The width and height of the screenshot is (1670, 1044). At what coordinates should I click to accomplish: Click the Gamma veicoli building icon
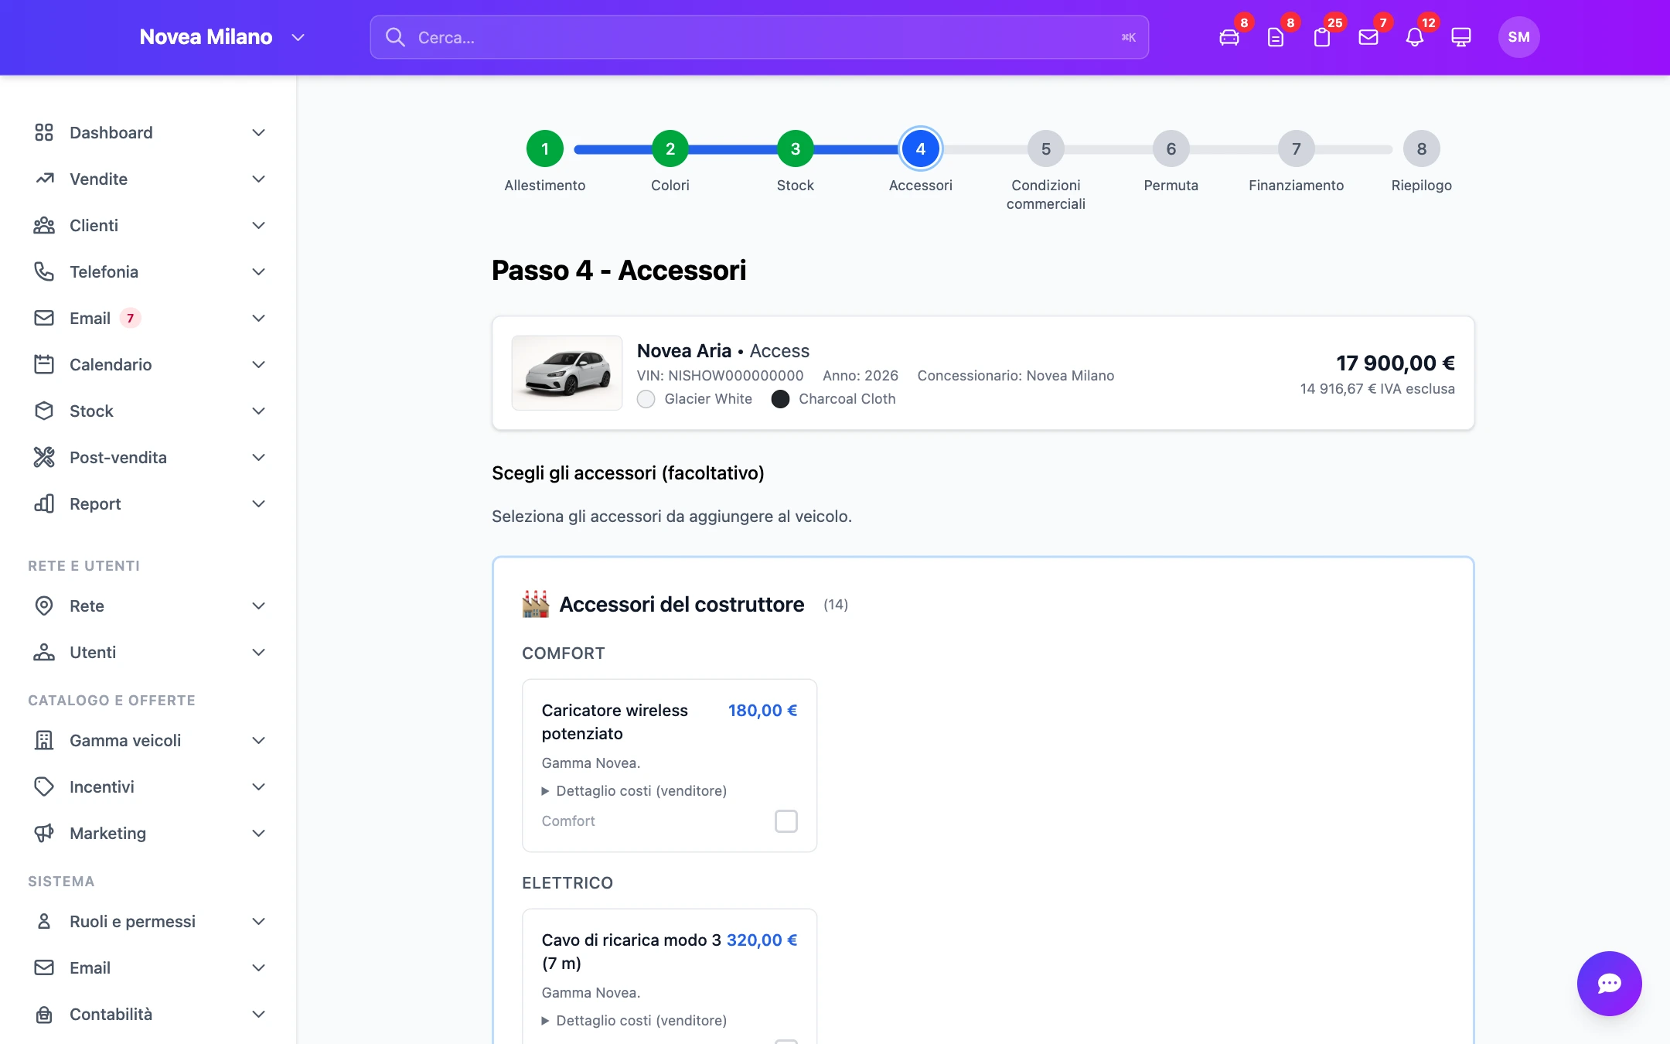tap(44, 740)
